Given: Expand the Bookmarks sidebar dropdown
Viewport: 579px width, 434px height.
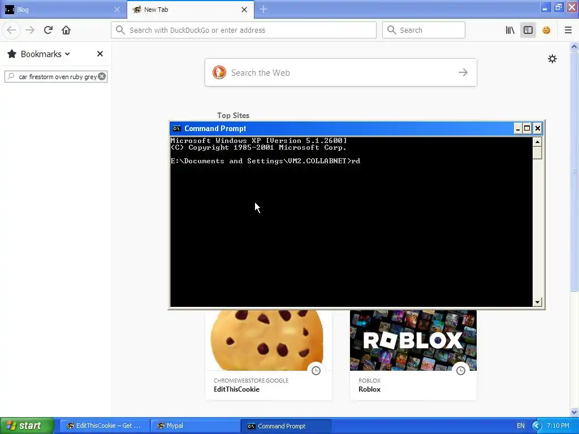Looking at the screenshot, I should (x=67, y=54).
